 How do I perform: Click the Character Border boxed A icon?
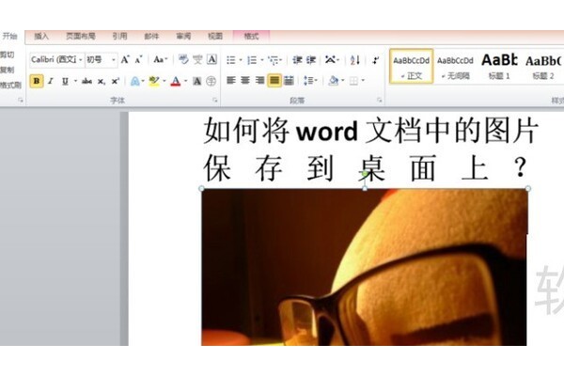pyautogui.click(x=211, y=59)
